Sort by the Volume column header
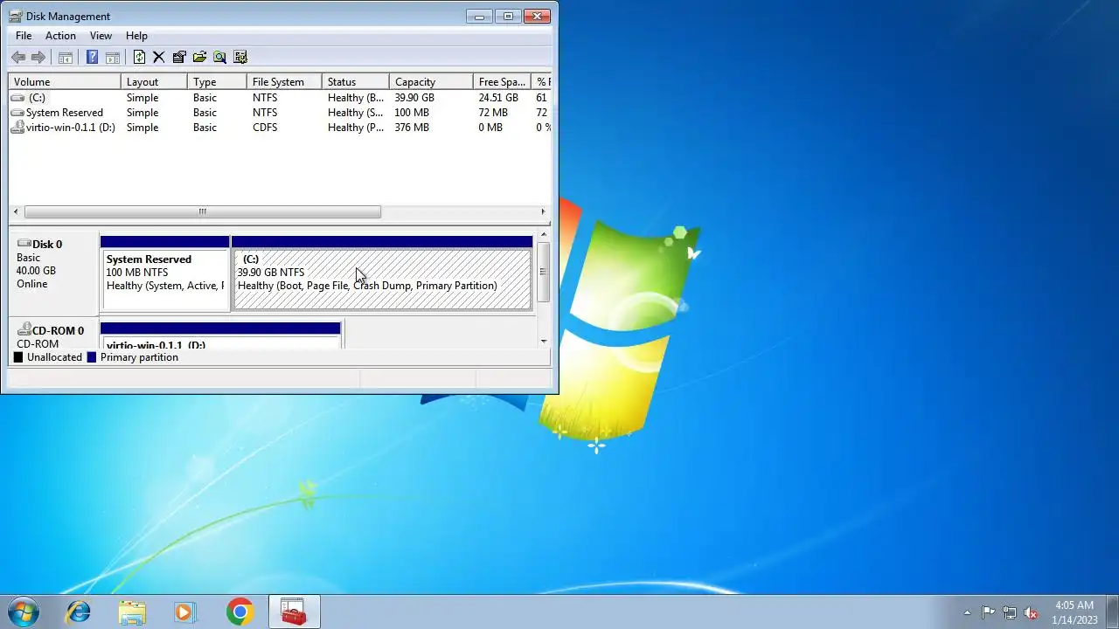This screenshot has height=629, width=1119. [x=65, y=82]
